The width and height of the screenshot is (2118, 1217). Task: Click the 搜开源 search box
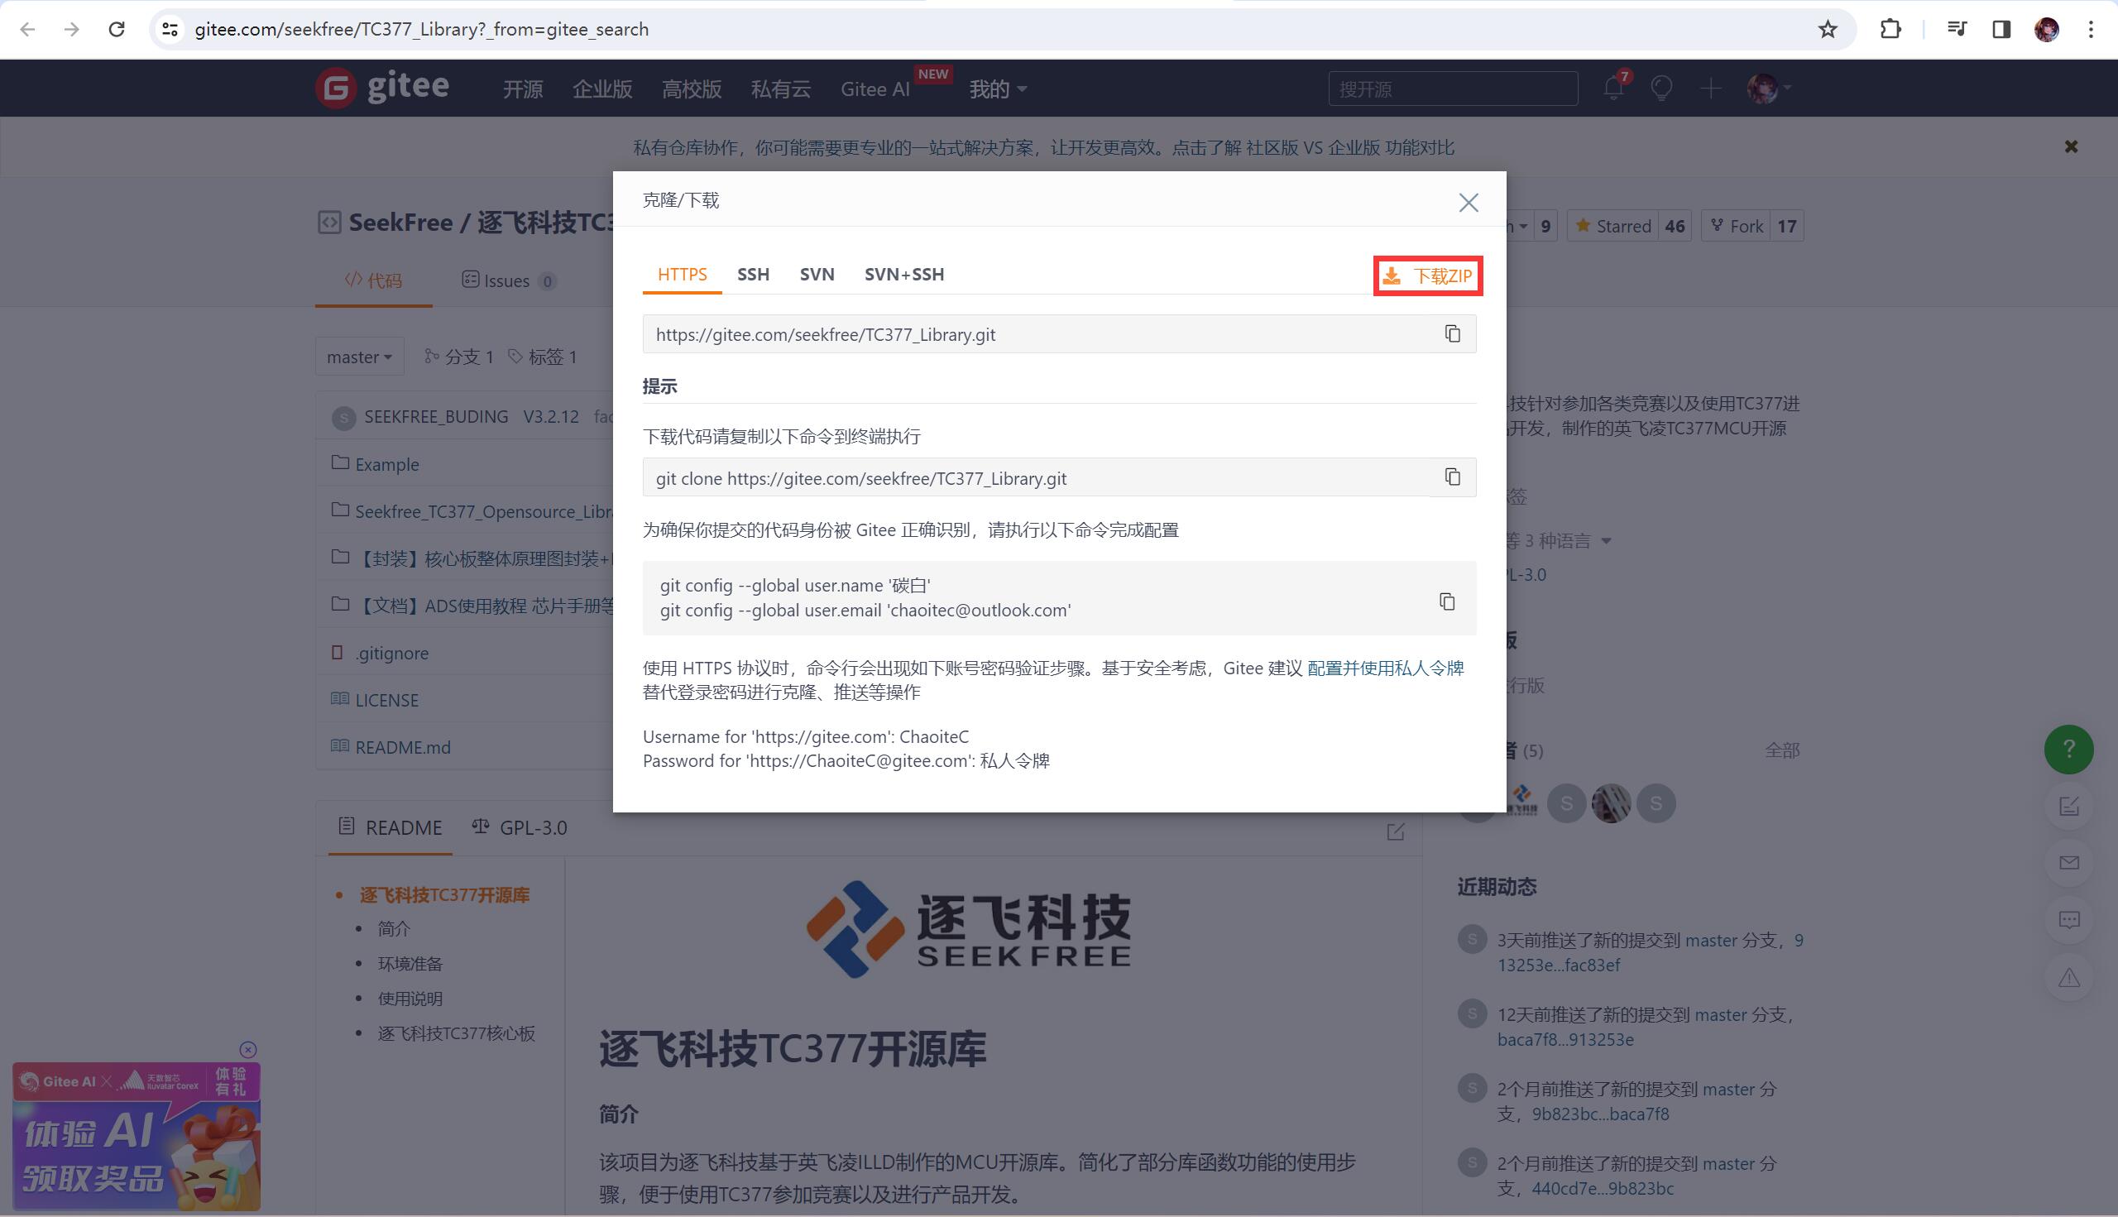coord(1453,89)
